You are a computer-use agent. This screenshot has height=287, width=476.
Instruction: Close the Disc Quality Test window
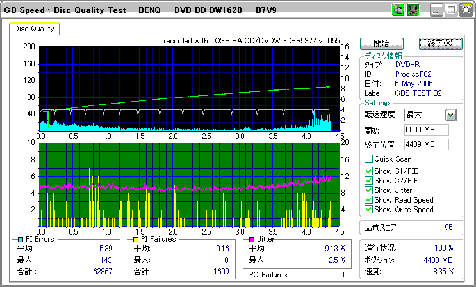464,10
